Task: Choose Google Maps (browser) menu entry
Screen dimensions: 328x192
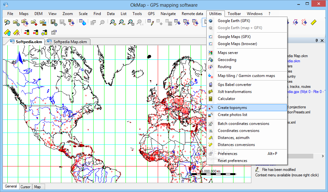Action: (x=247, y=44)
